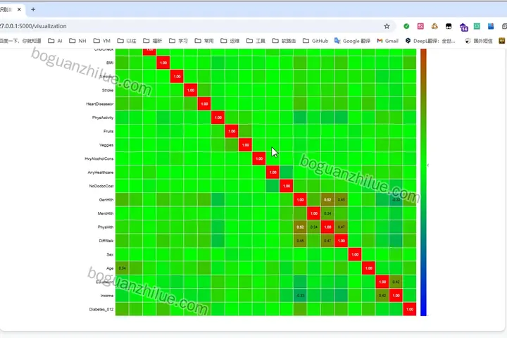Click the Income row label

(x=107, y=296)
